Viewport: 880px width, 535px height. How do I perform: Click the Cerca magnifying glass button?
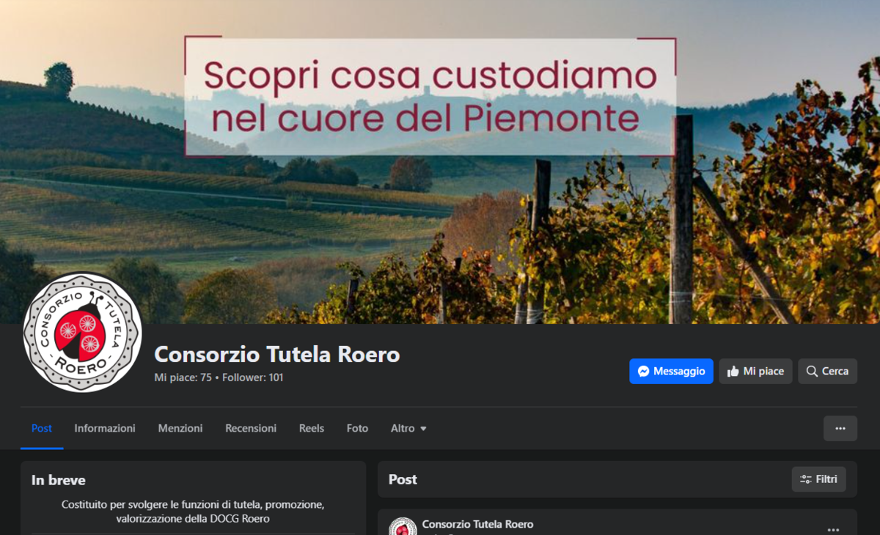[x=827, y=372]
